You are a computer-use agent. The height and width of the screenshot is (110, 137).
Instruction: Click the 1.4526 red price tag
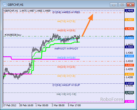[129, 29]
